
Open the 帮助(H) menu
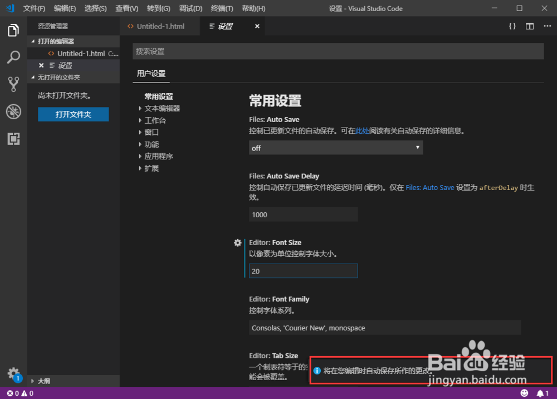click(x=253, y=8)
